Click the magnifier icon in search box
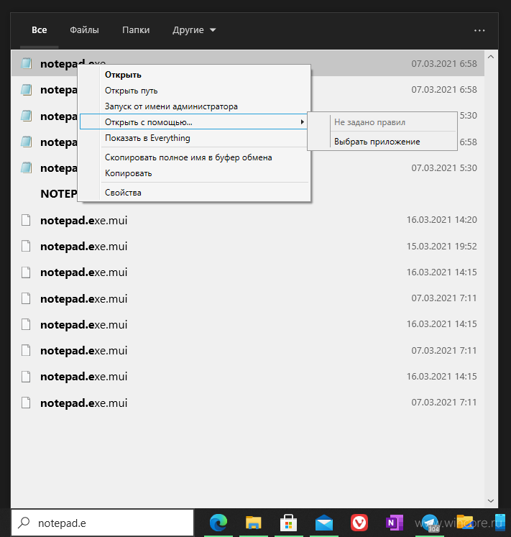 coord(24,523)
